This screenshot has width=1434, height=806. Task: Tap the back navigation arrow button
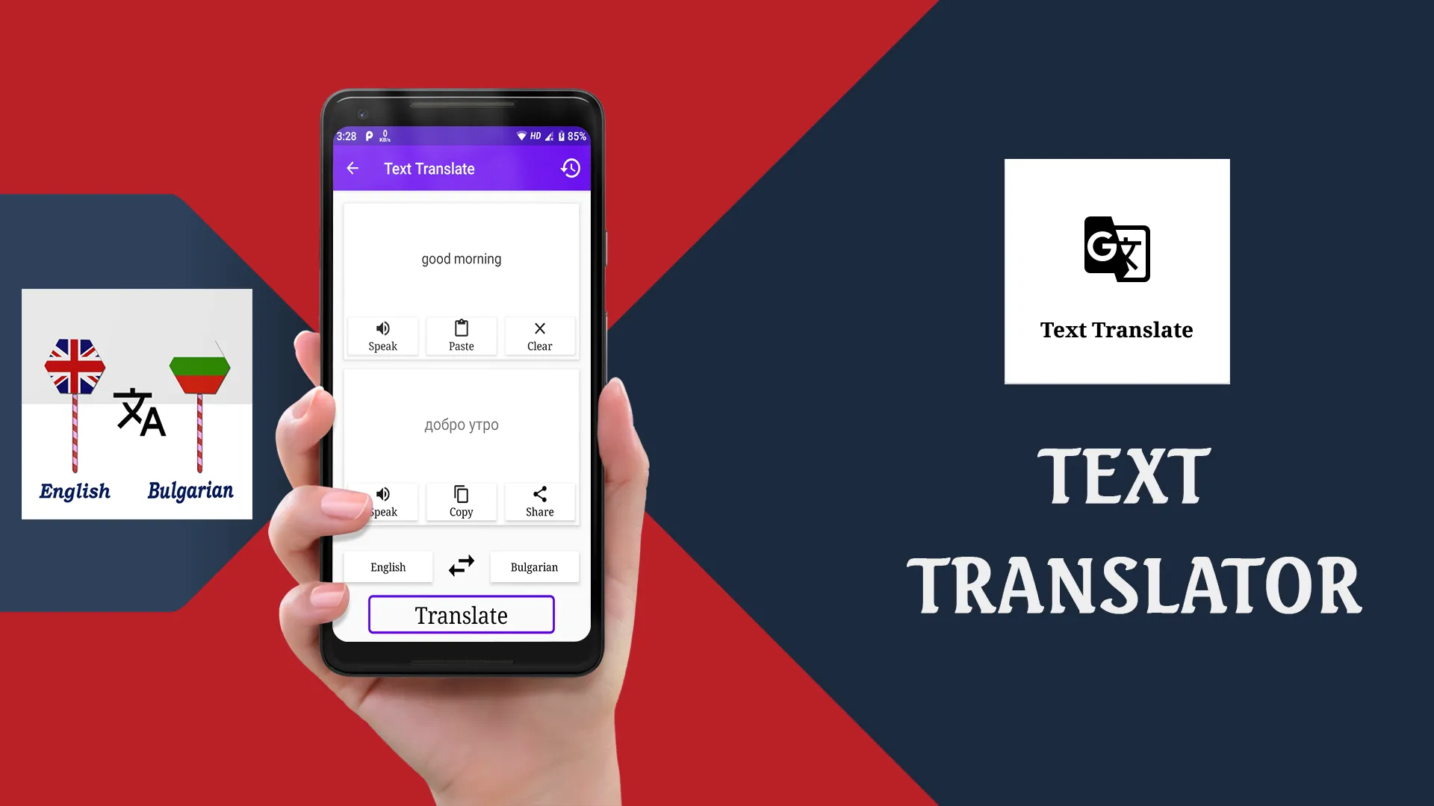tap(353, 168)
